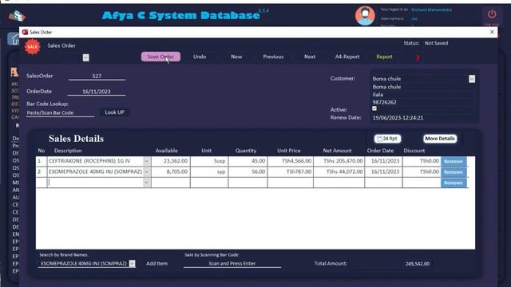
Task: Open the Search by Brand Names dropdown
Action: tap(132, 264)
